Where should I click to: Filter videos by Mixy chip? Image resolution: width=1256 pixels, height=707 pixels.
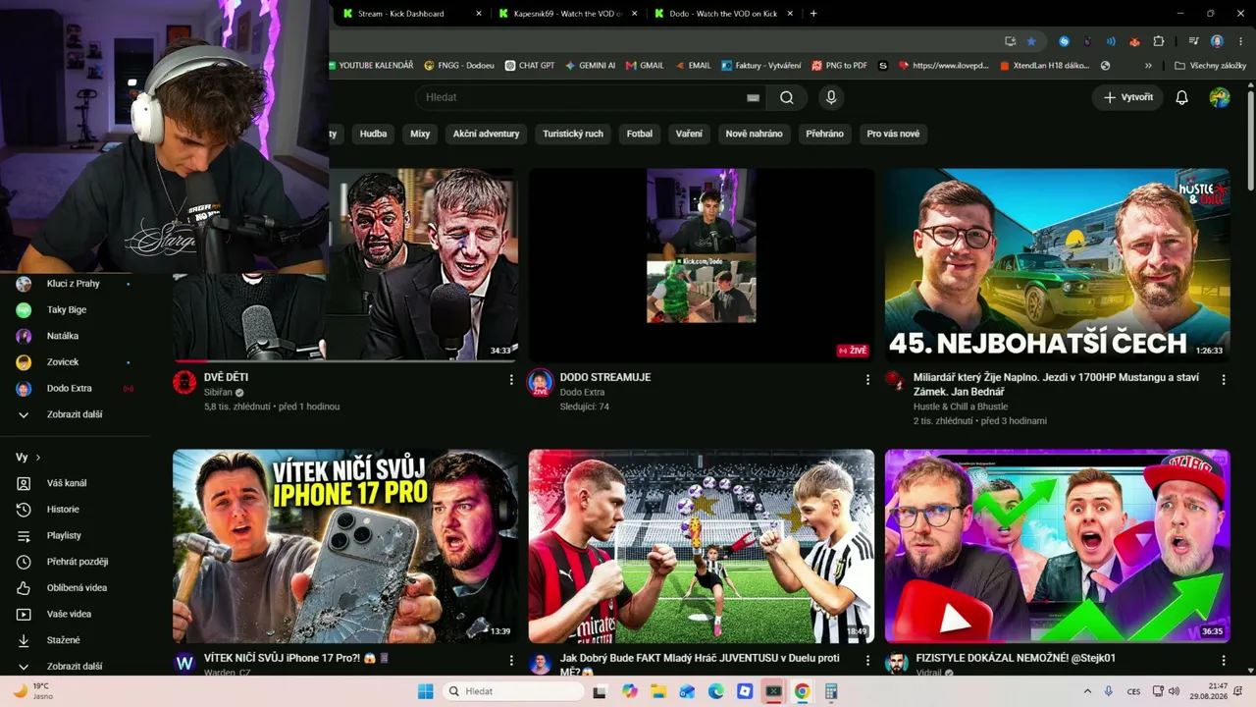[420, 134]
